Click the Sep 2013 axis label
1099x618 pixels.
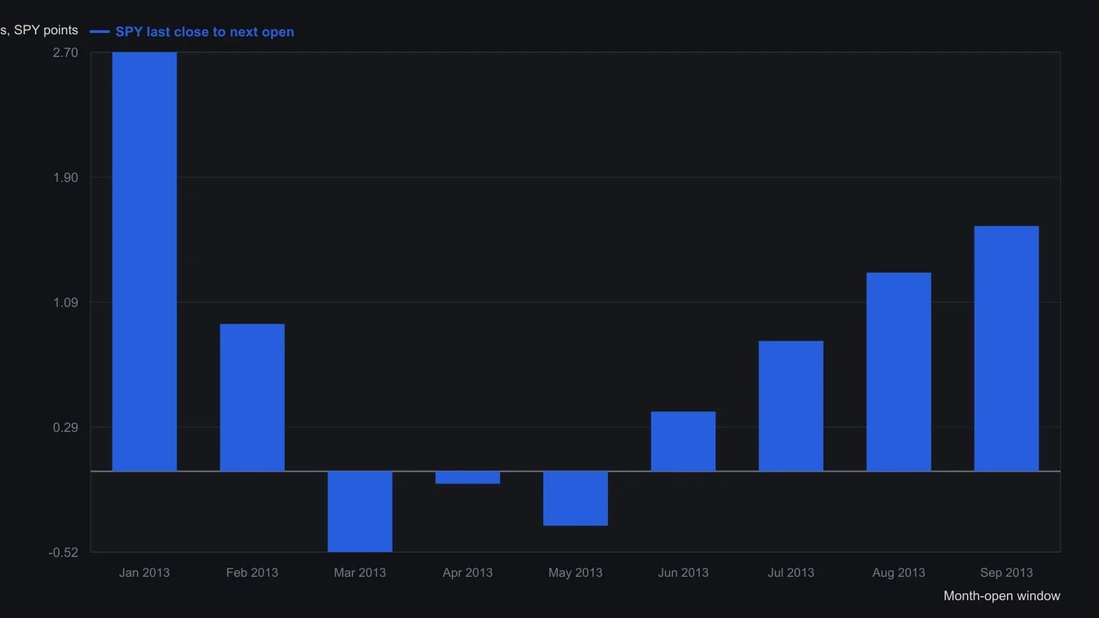1007,573
